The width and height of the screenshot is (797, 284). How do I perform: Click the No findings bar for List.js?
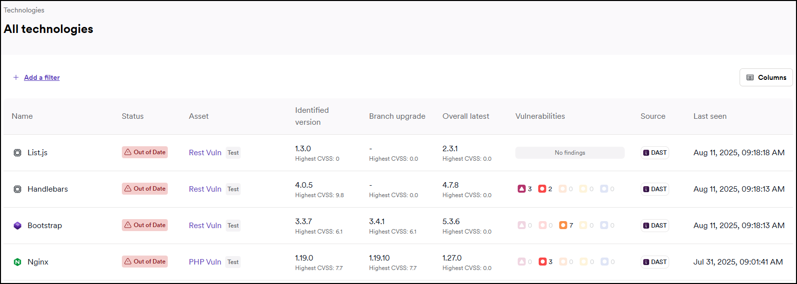pyautogui.click(x=570, y=153)
